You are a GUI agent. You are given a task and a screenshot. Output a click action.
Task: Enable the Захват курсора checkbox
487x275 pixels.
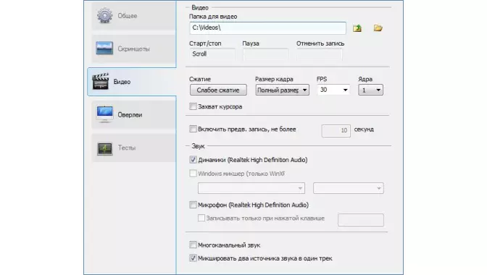coord(193,106)
